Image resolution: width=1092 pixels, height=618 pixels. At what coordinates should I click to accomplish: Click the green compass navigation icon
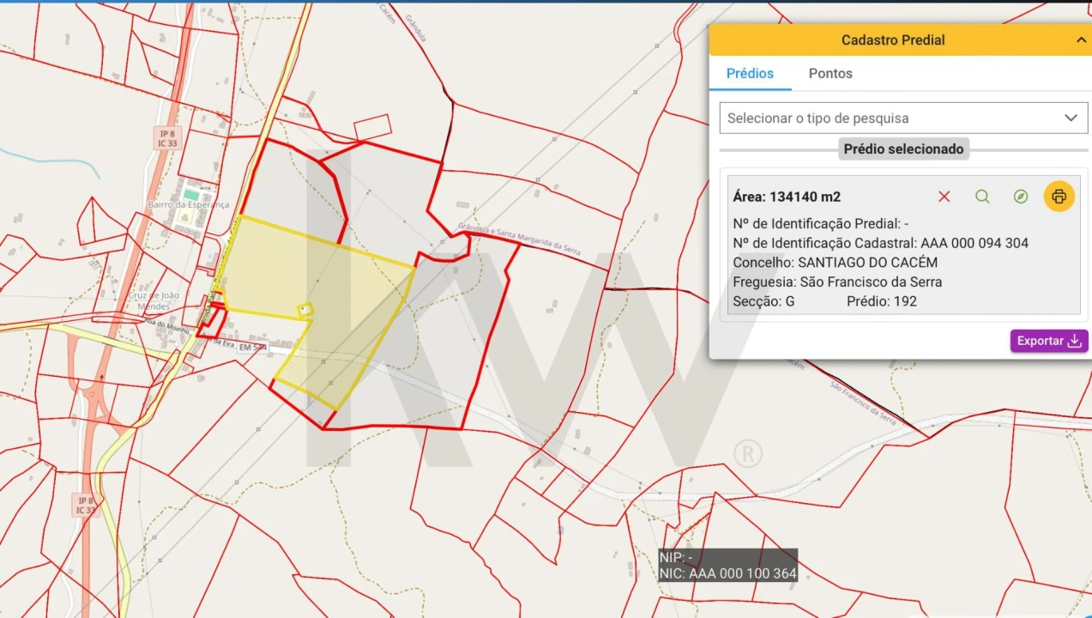pyautogui.click(x=1020, y=197)
